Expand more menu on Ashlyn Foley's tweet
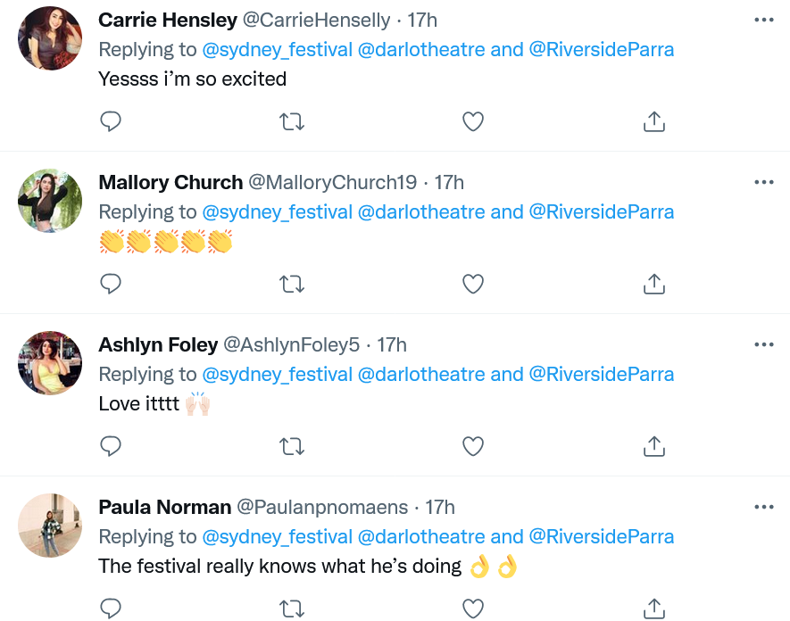The image size is (790, 621). (x=763, y=344)
